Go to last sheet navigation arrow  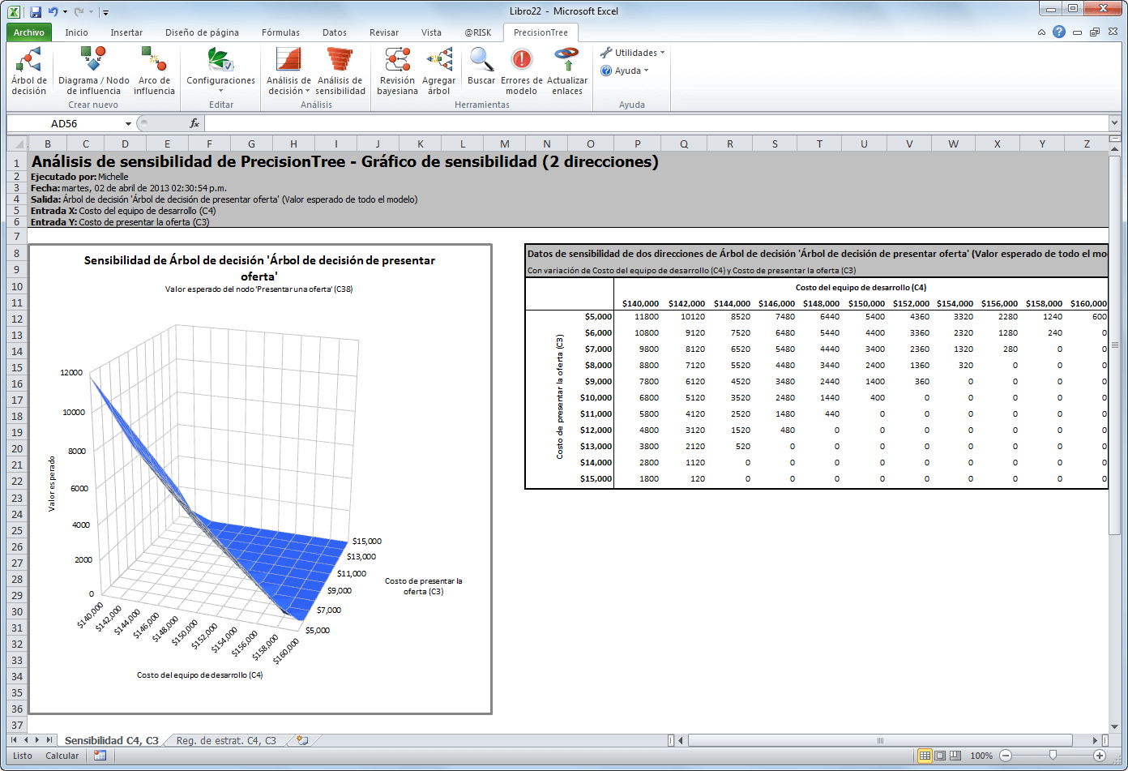[x=49, y=740]
